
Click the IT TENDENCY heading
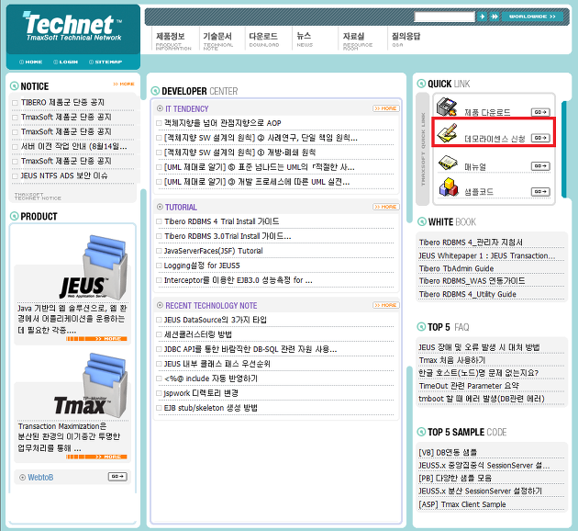187,108
